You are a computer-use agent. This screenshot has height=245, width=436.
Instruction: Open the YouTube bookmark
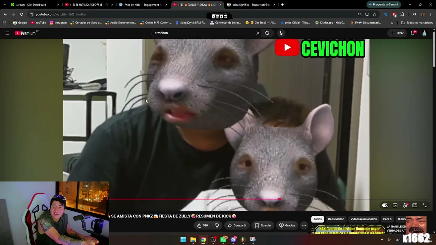click(x=38, y=23)
